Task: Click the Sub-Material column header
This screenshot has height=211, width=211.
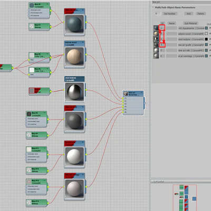Action: click(x=190, y=23)
